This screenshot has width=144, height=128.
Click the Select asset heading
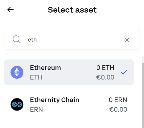pos(72,10)
